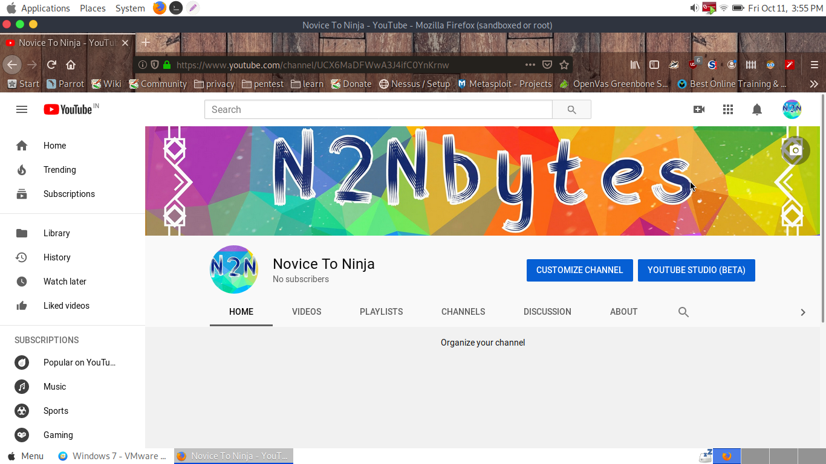826x464 pixels.
Task: Open Liked videos in sidebar
Action: pyautogui.click(x=73, y=306)
